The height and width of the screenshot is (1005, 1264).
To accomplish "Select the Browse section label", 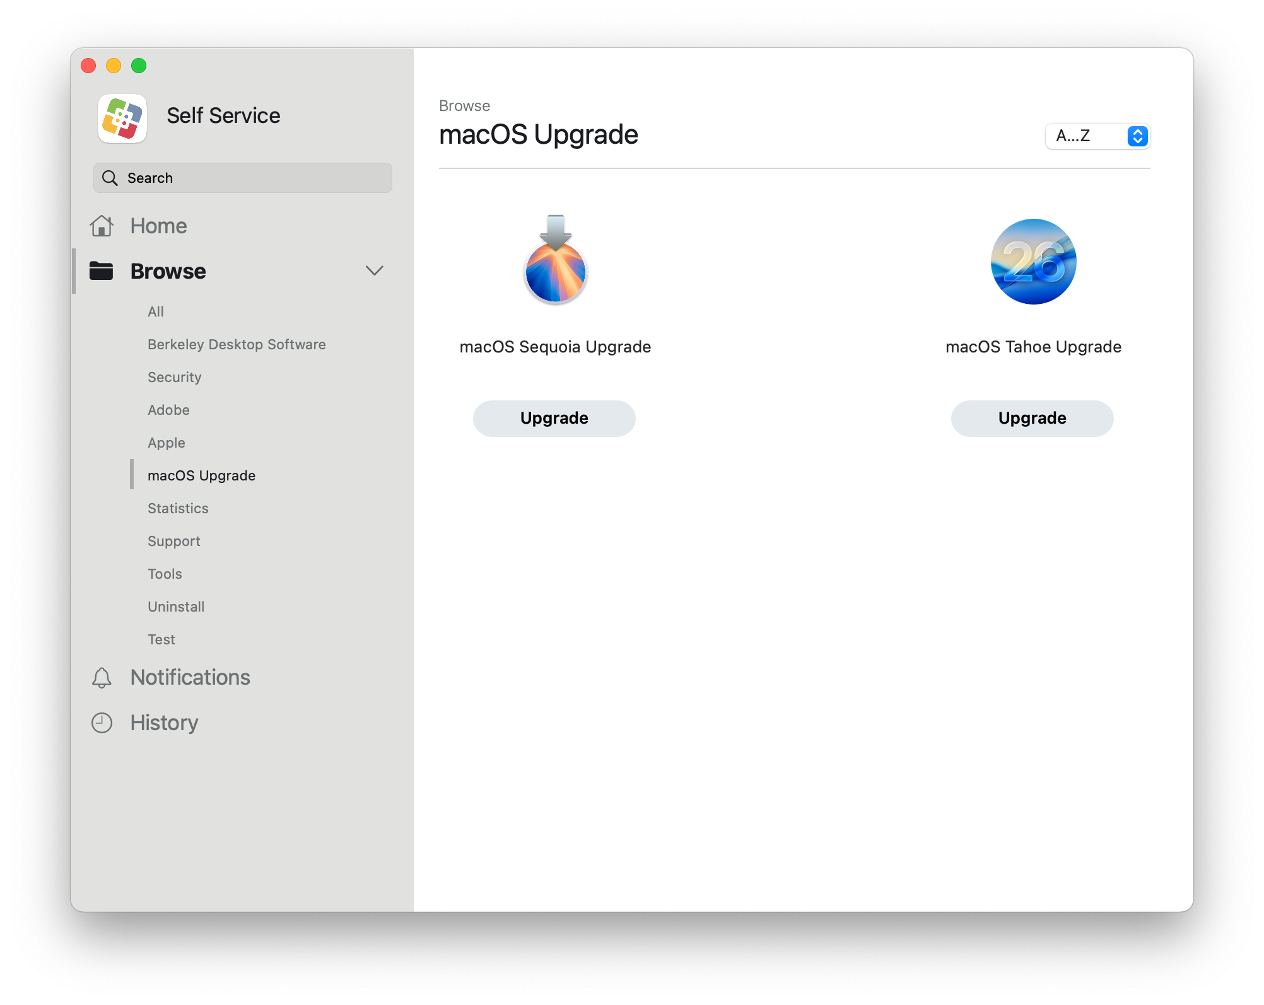I will click(x=168, y=271).
